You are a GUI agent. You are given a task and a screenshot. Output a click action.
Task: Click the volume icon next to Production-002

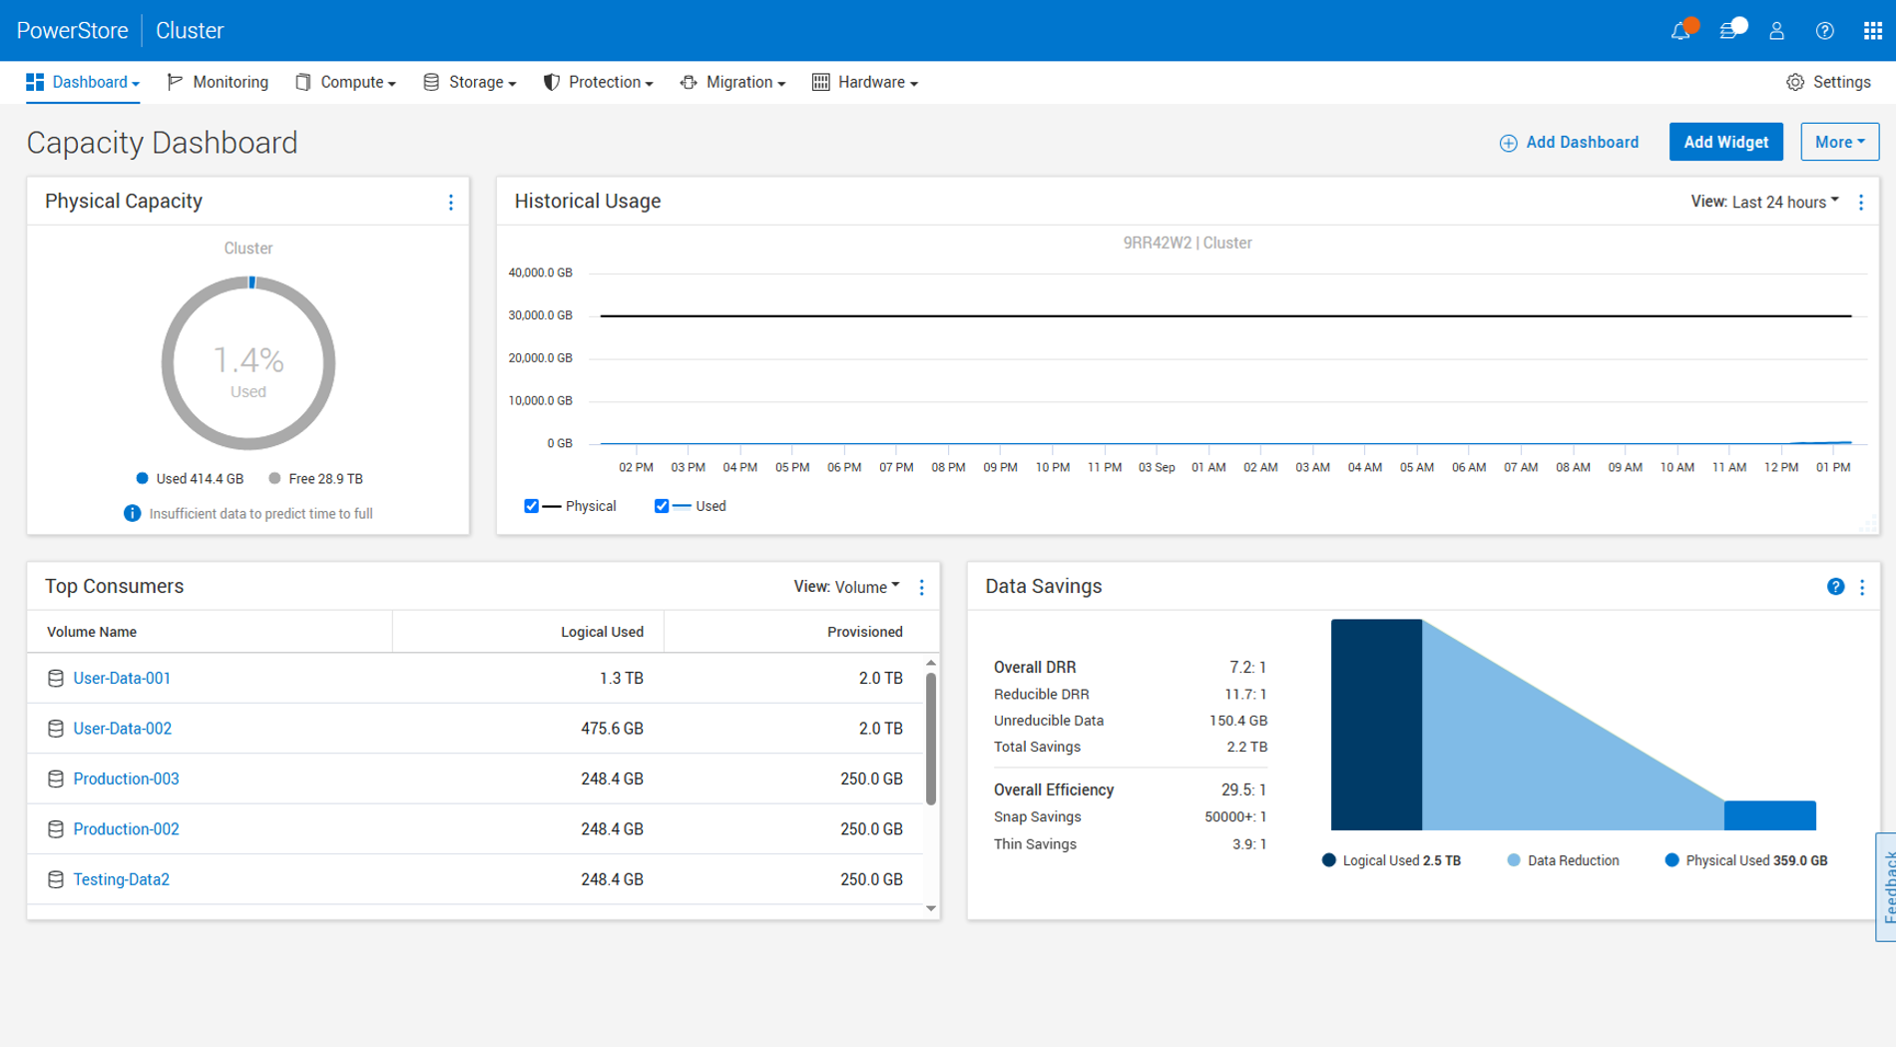[56, 829]
